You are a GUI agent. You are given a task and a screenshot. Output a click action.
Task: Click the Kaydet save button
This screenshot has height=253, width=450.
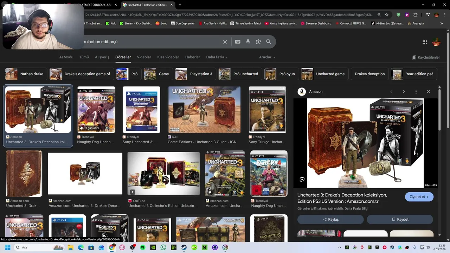(400, 220)
